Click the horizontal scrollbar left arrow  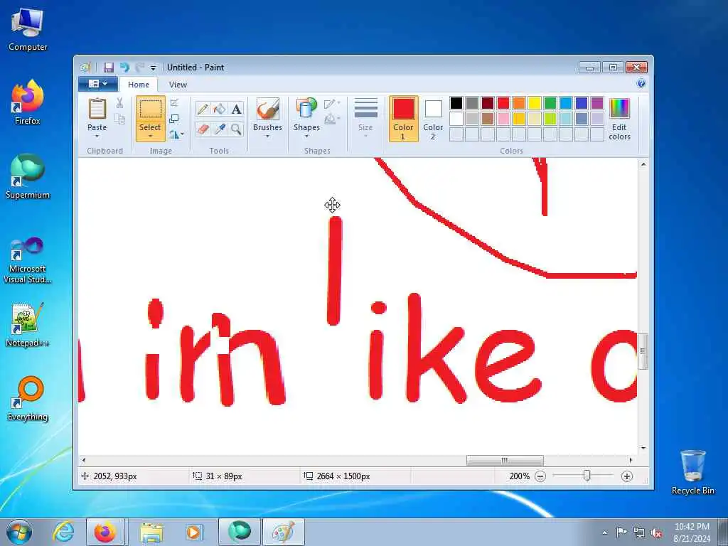pos(84,460)
